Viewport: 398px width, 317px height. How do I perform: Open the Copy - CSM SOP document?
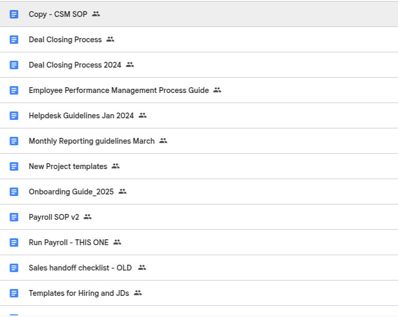point(58,14)
